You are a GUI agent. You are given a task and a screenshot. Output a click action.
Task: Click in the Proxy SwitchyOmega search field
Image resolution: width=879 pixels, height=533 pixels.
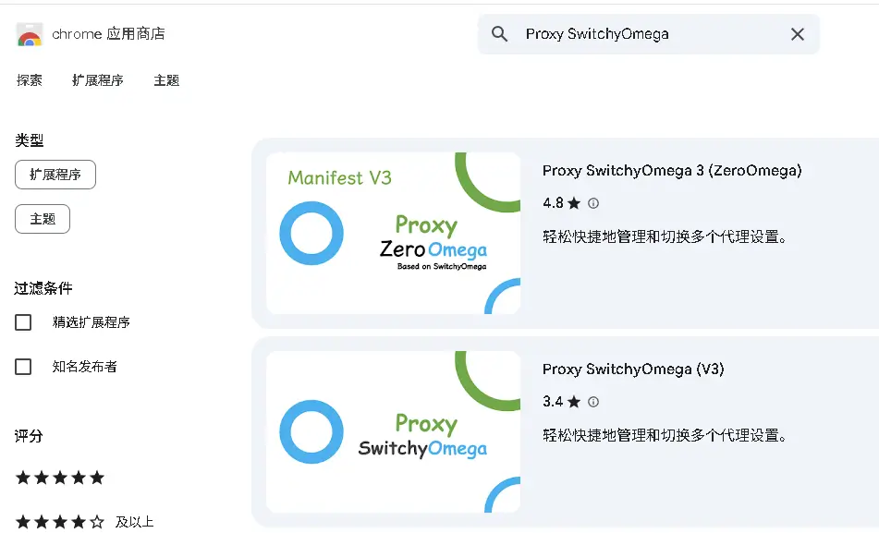[x=647, y=34]
